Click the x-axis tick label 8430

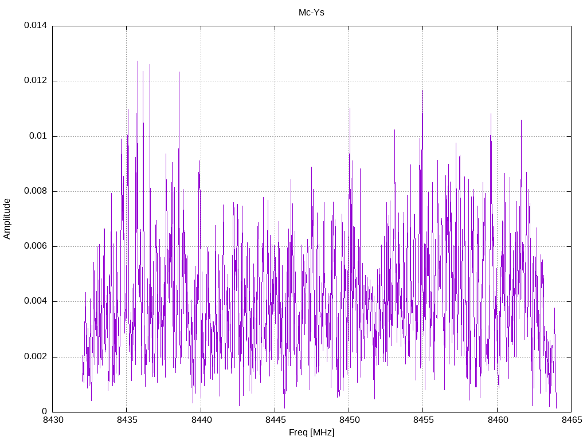[x=53, y=420]
